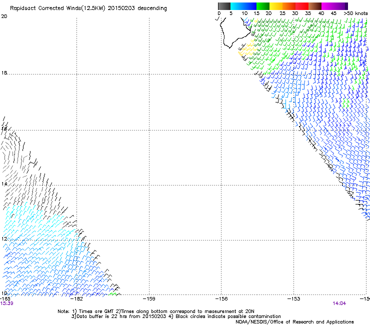This screenshot has width=370, height=325.
Task: Click the red 30-35 knots legend segment
Action: 302,6
